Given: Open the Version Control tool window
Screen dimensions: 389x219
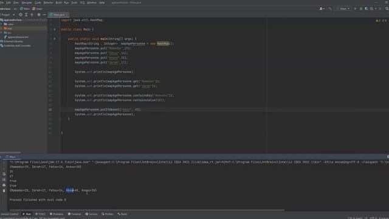Looking at the screenshot, I should tap(9, 214).
